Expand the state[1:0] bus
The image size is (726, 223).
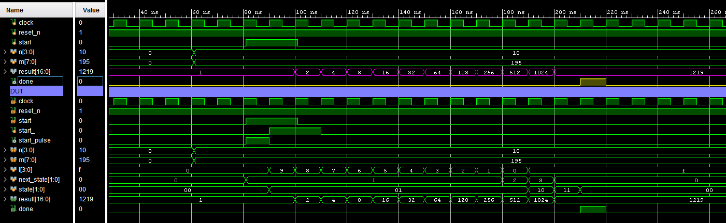[5, 189]
